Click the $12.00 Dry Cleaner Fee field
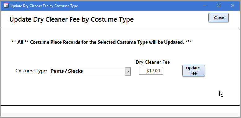This screenshot has height=118, width=241. point(151,71)
